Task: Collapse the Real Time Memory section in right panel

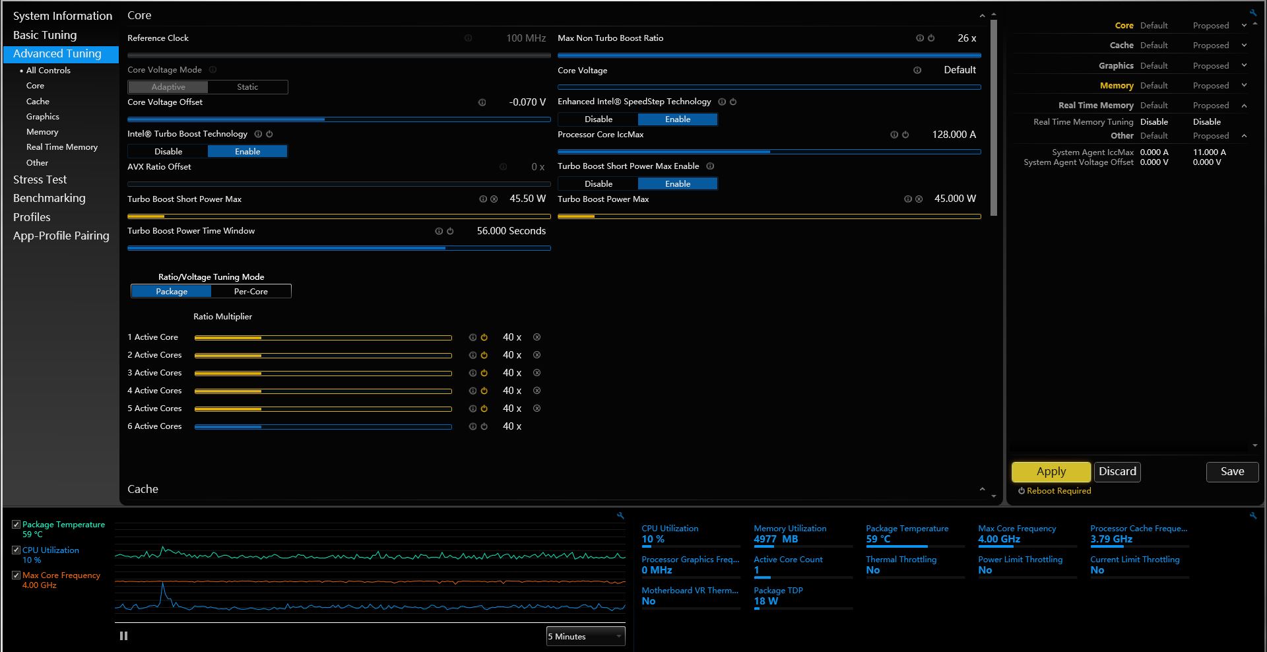Action: point(1244,106)
